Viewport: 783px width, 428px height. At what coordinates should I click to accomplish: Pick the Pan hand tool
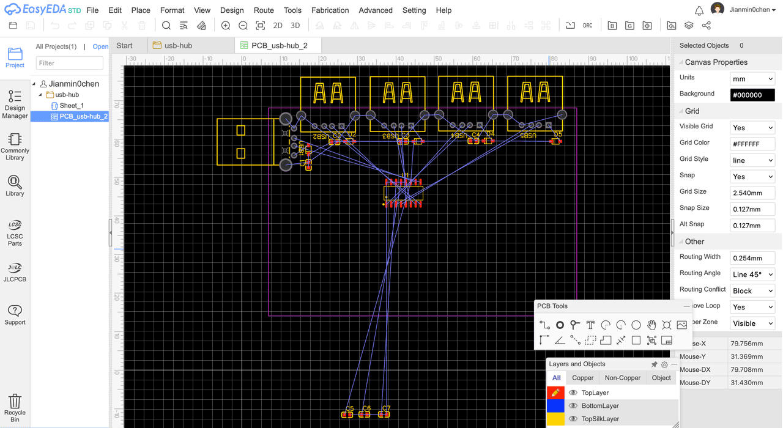click(x=651, y=325)
